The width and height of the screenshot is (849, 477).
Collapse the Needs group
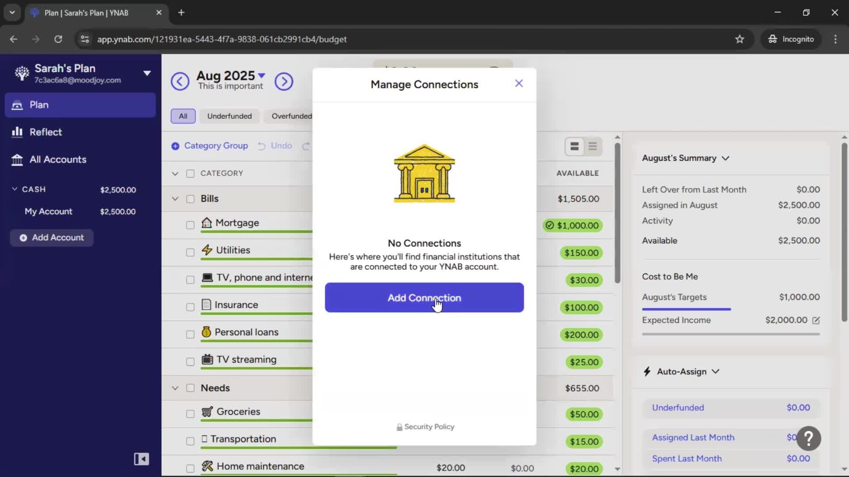175,388
